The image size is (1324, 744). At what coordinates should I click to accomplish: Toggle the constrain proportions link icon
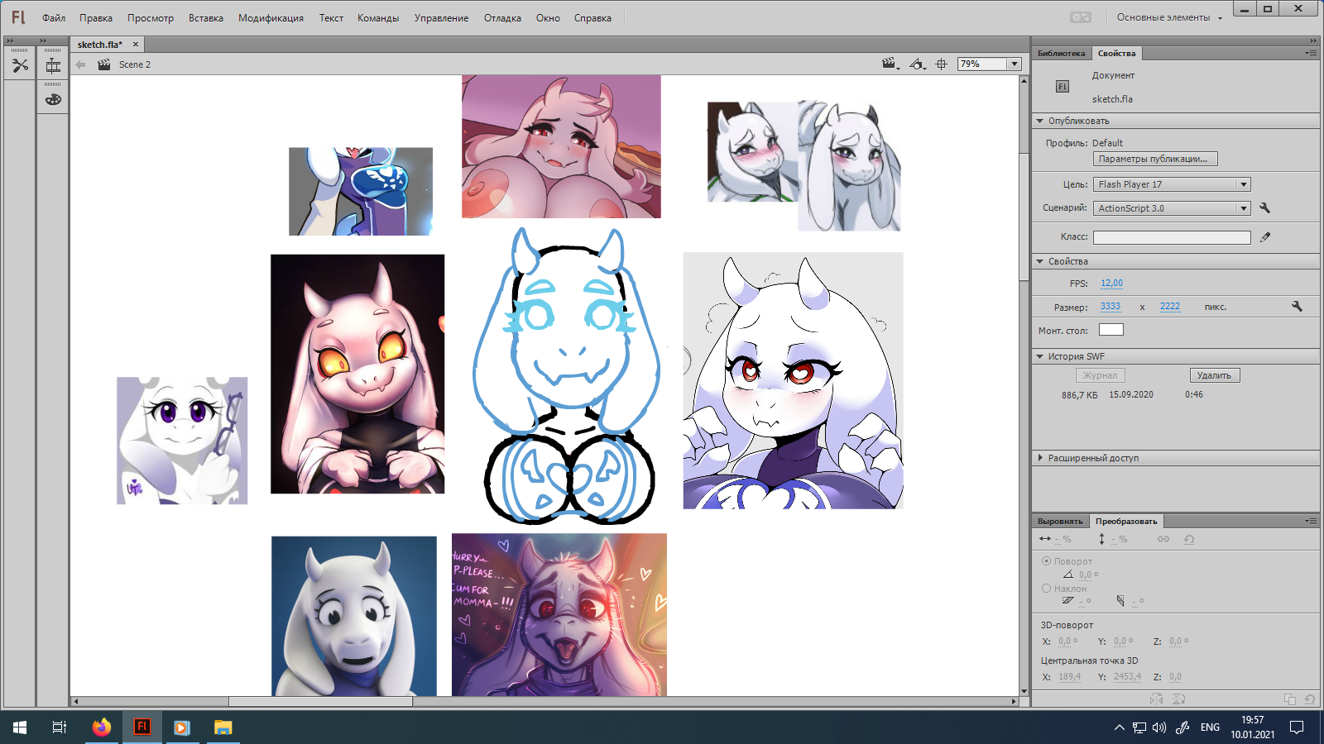pyautogui.click(x=1163, y=539)
